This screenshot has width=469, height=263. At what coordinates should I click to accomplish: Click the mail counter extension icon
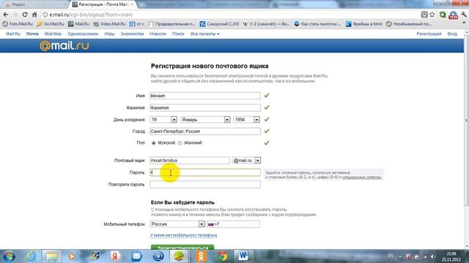(x=453, y=15)
